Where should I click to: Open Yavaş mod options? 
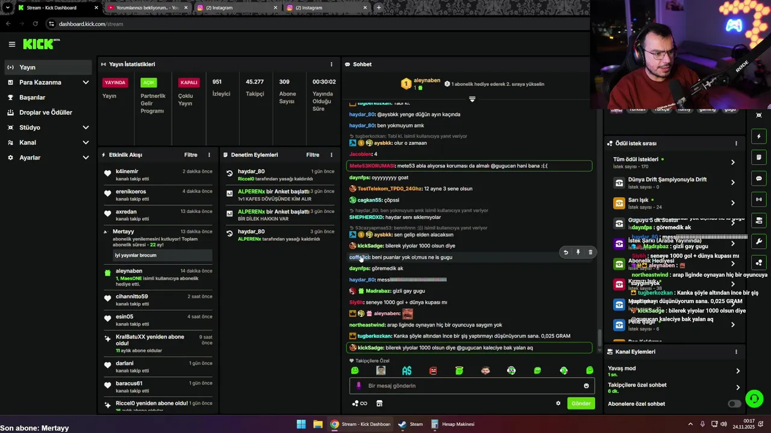[674, 371]
